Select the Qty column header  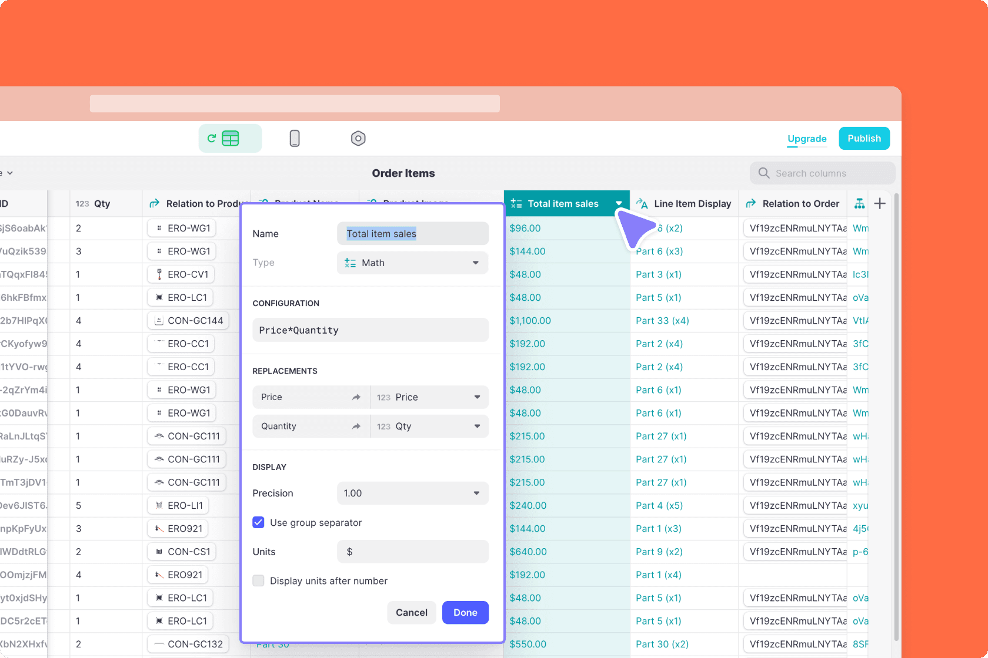(106, 203)
